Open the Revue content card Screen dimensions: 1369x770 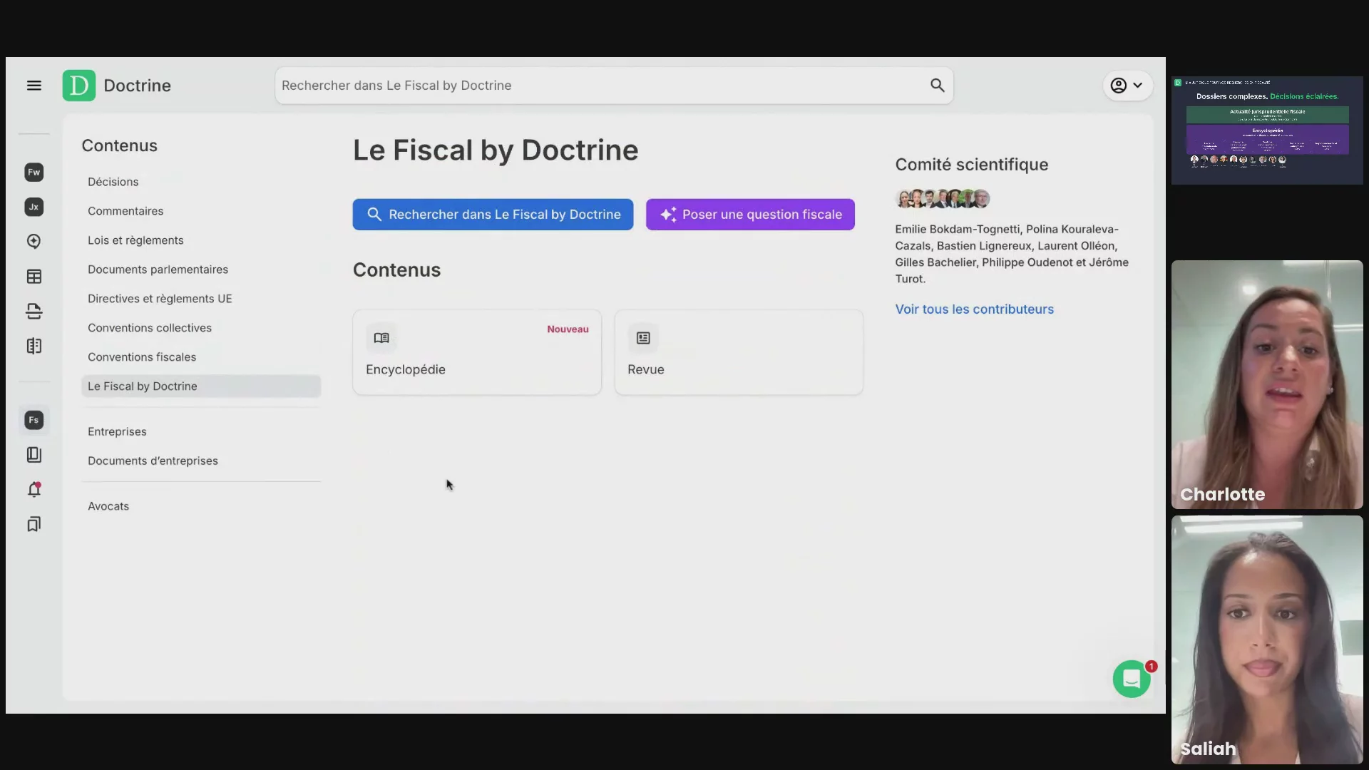pyautogui.click(x=739, y=352)
